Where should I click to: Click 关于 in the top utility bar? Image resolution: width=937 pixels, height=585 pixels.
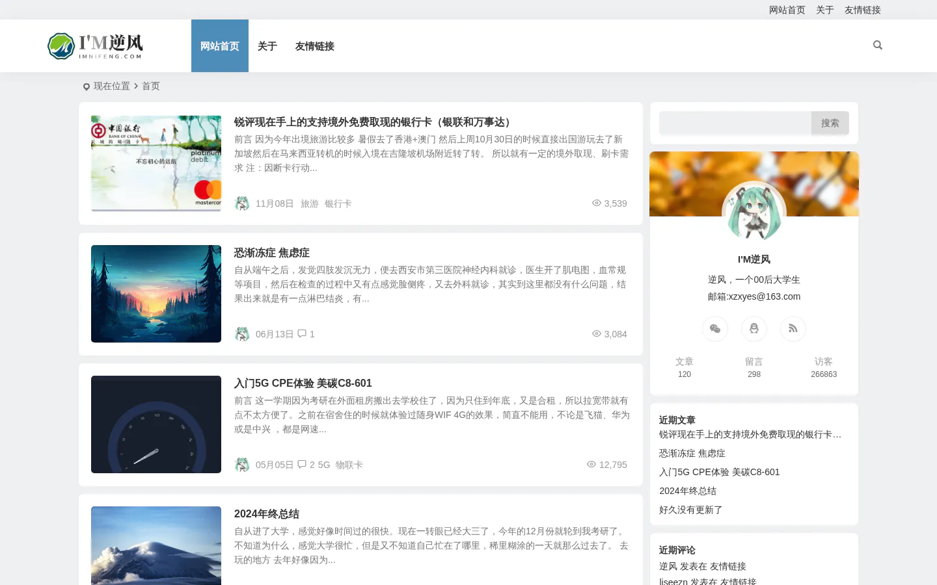click(x=825, y=10)
